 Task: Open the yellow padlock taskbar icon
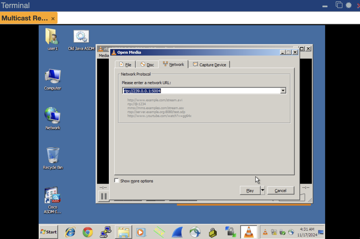click(213, 232)
